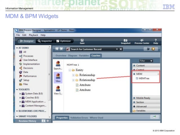This screenshot has width=180, height=135.
Task: Switch to Designer view
Action: (27, 41)
